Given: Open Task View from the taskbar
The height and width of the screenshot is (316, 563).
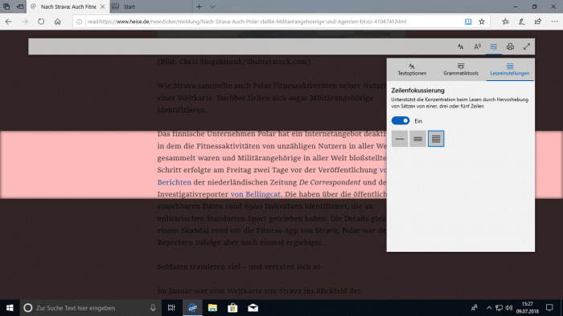Looking at the screenshot, I should pos(171,308).
